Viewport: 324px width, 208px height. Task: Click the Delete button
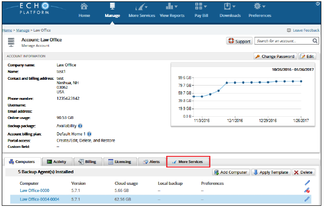[303, 172]
